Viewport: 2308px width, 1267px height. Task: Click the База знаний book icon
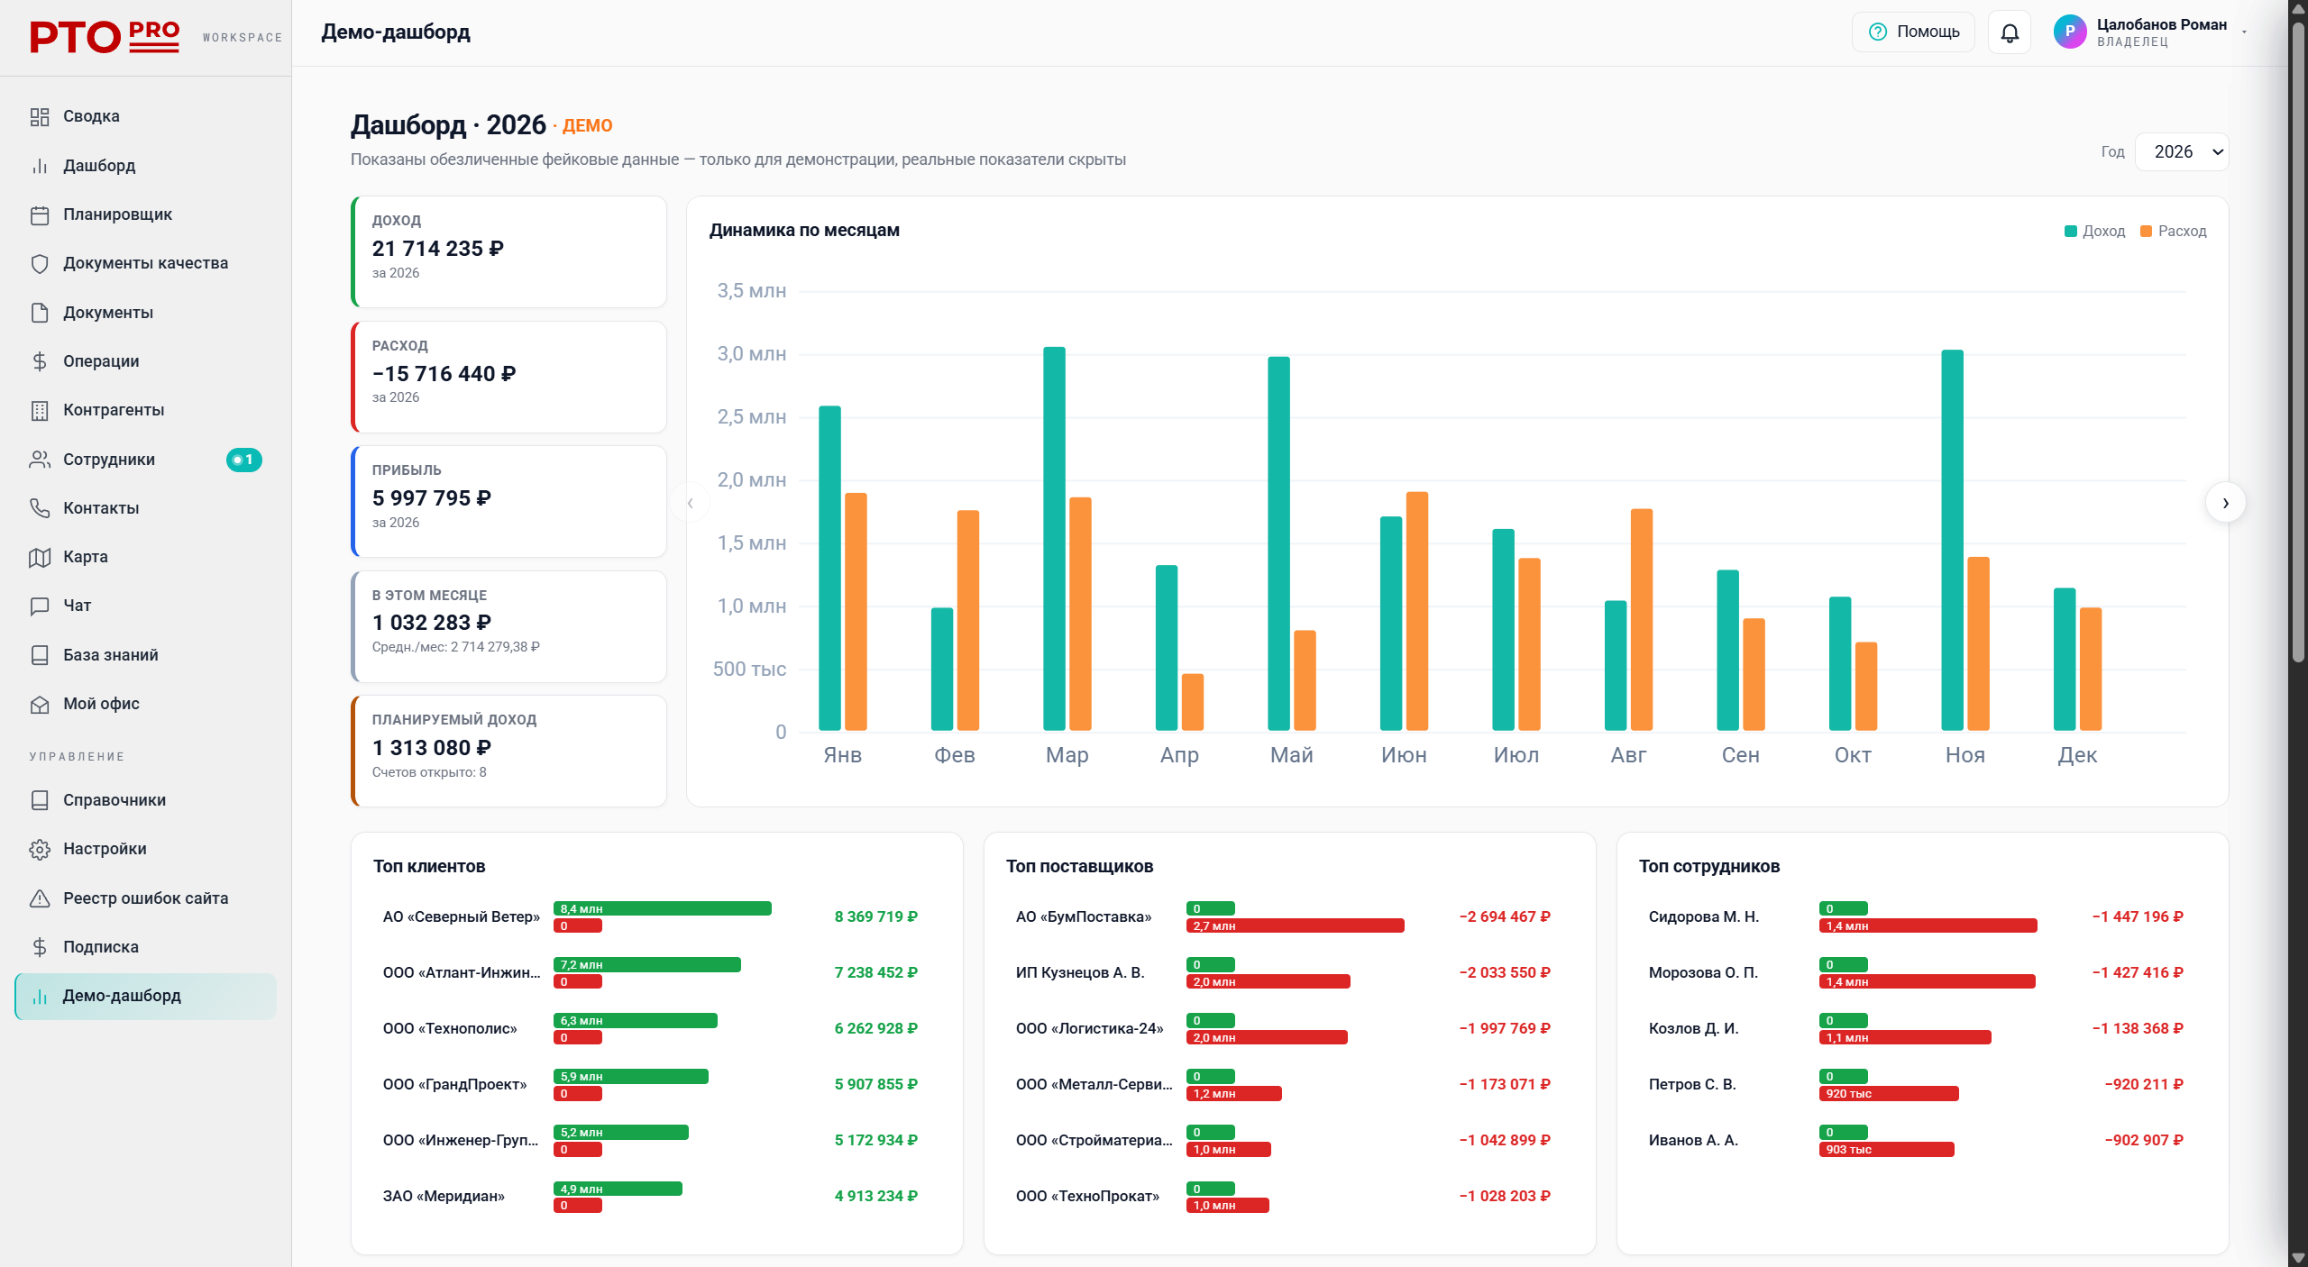pos(40,655)
